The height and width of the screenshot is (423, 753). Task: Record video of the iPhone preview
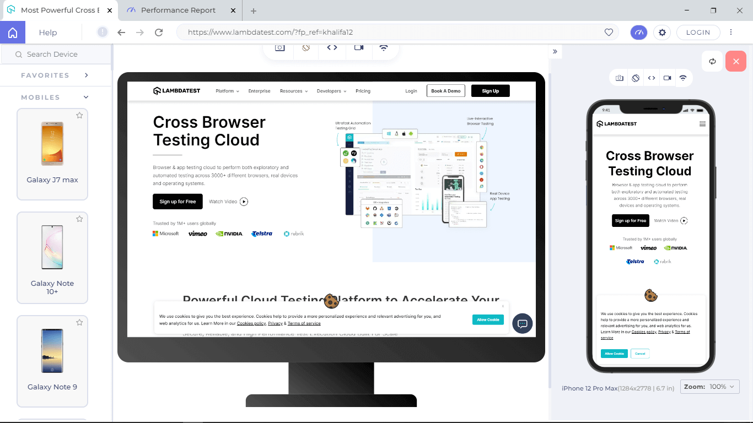(x=667, y=78)
